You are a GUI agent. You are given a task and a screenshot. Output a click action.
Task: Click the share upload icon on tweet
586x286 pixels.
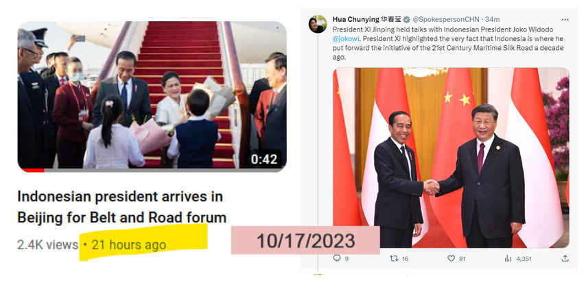[565, 258]
